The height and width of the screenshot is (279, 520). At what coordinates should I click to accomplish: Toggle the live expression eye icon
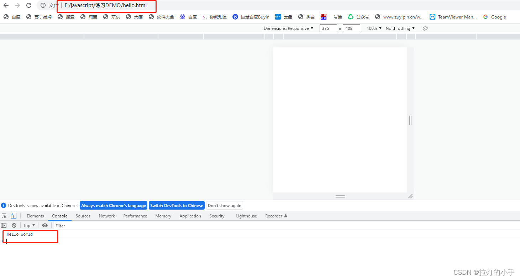coord(45,225)
